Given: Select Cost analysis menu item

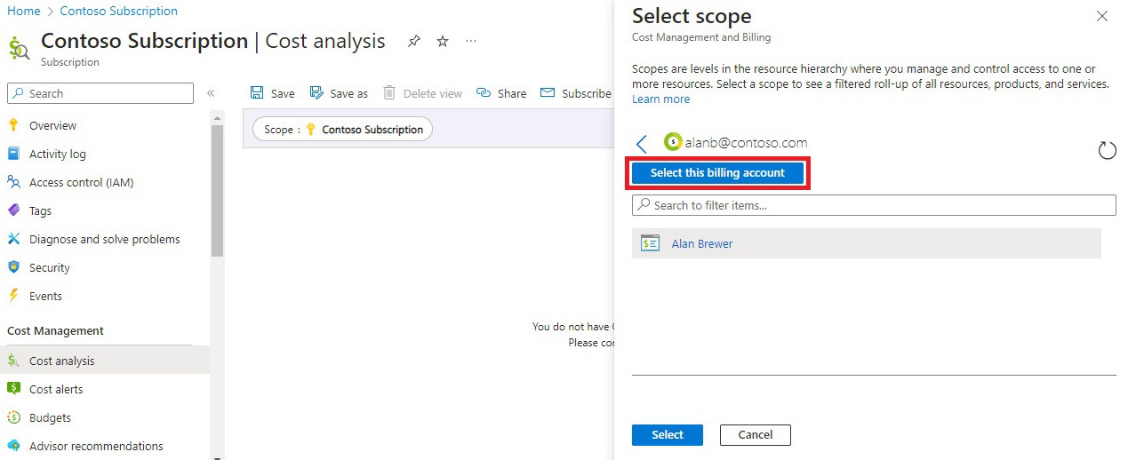Looking at the screenshot, I should (x=105, y=361).
